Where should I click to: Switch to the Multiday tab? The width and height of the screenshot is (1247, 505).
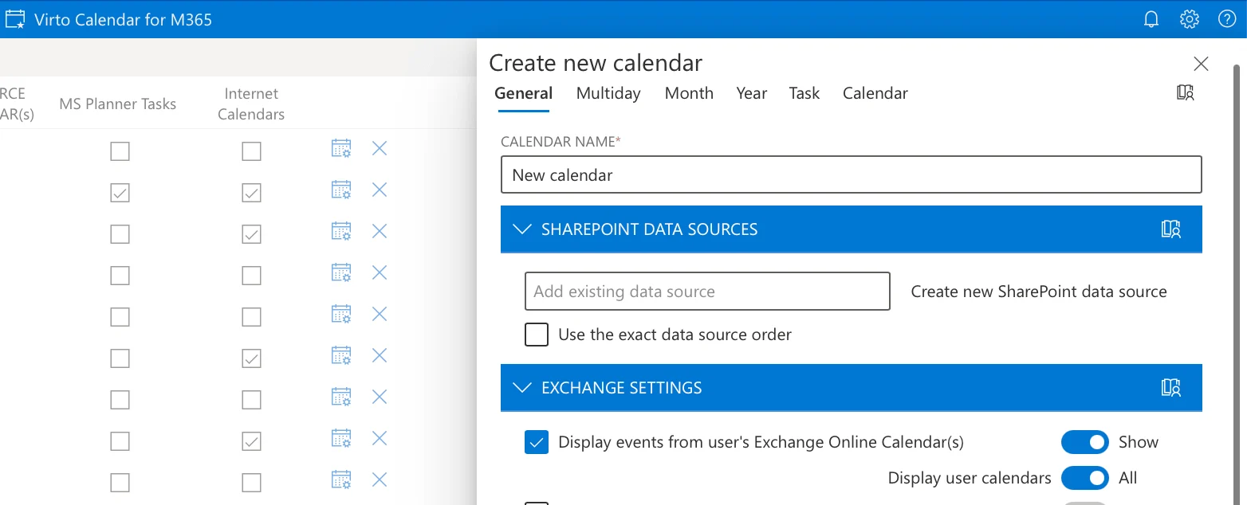pyautogui.click(x=608, y=93)
